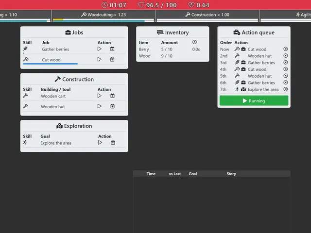Viewport: 311px width, 233px height.
Task: Click the Wooden hut building name
Action: point(53,107)
